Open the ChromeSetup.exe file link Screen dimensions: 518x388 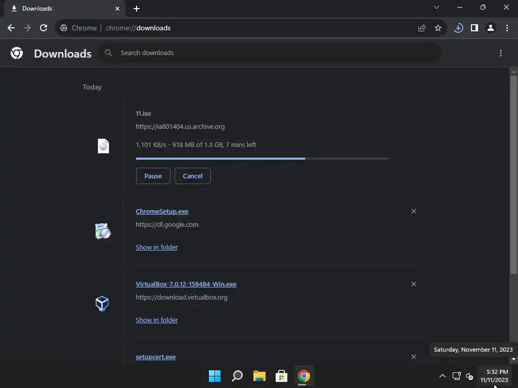point(162,212)
